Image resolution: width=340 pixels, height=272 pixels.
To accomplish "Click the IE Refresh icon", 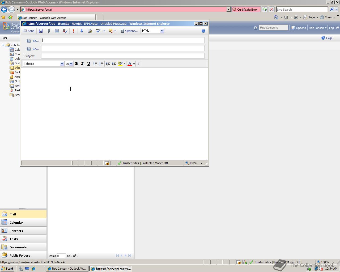I will click(x=265, y=9).
